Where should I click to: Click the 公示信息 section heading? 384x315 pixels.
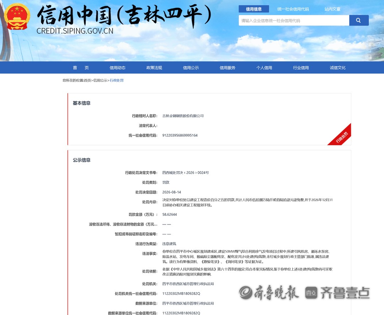pyautogui.click(x=81, y=160)
